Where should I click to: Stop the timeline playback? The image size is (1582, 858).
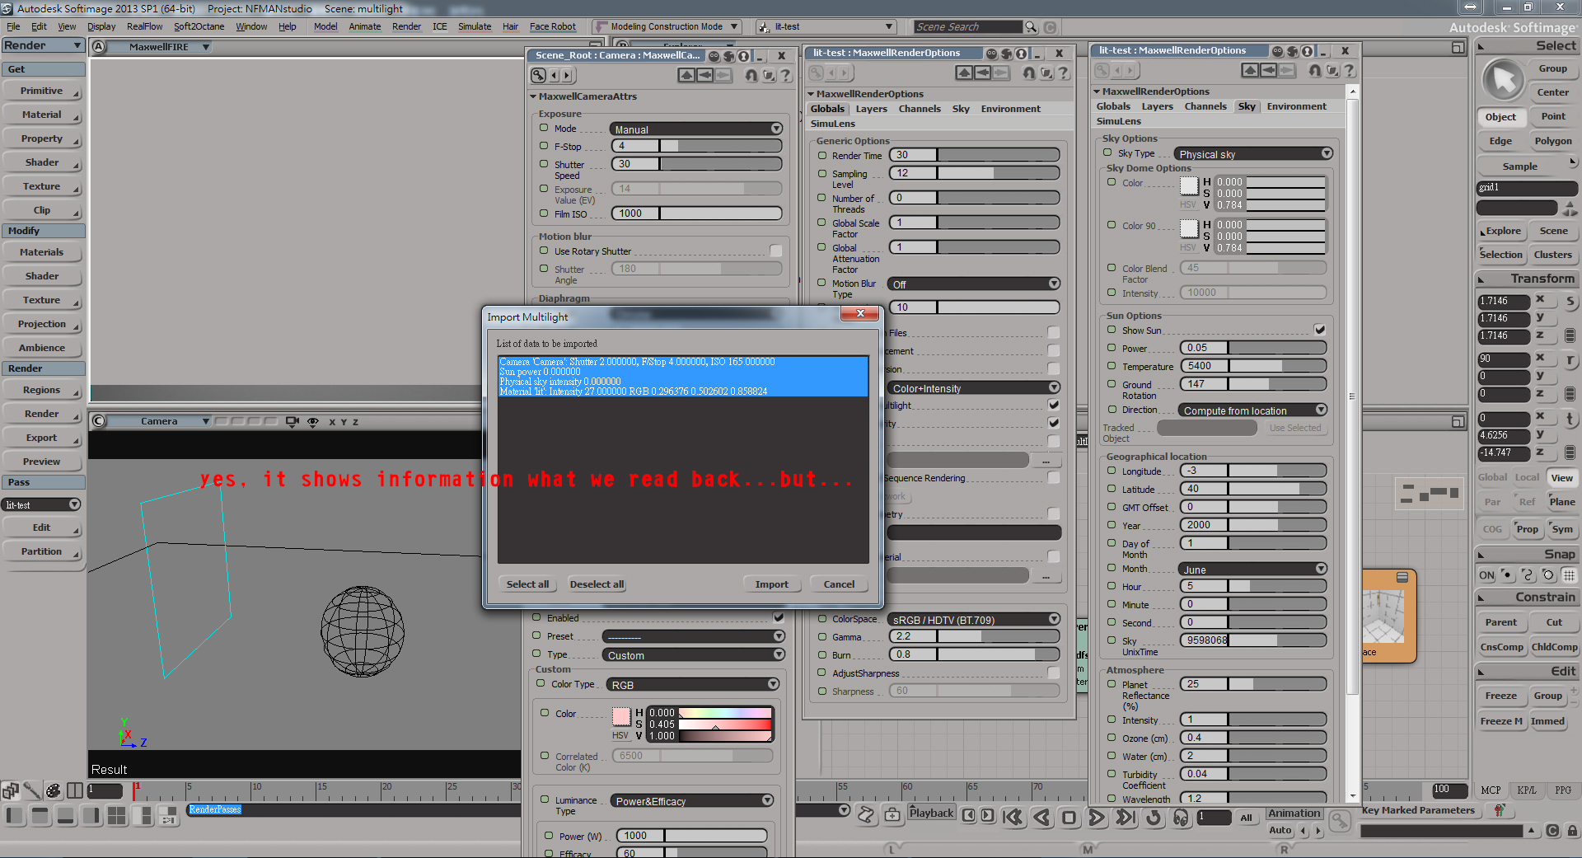coord(1069,817)
